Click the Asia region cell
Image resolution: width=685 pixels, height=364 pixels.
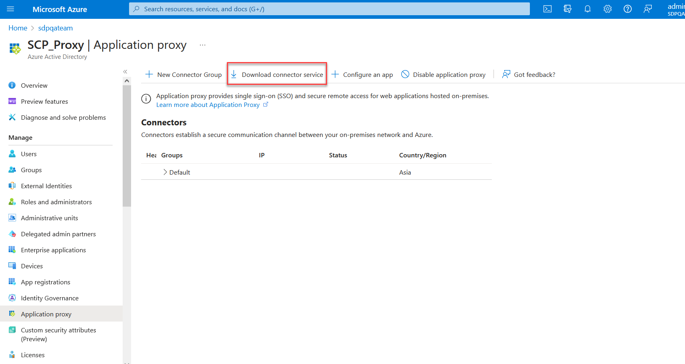405,172
